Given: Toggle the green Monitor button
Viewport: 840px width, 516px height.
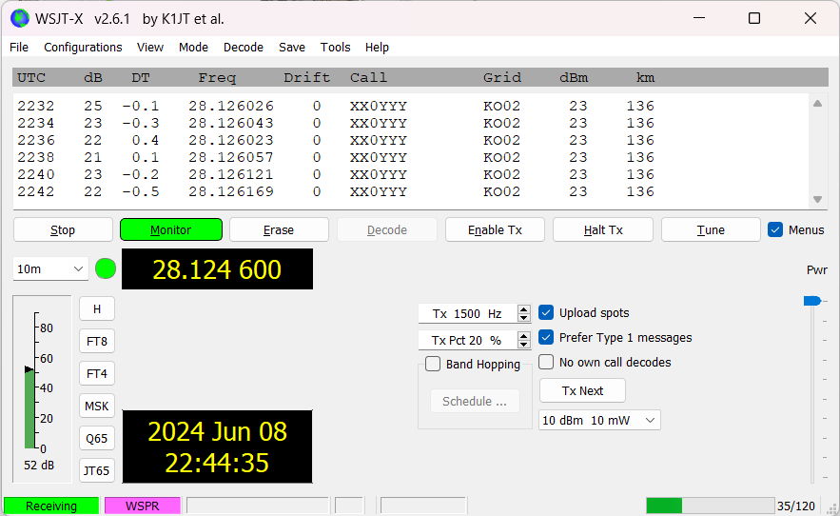Looking at the screenshot, I should click(171, 229).
